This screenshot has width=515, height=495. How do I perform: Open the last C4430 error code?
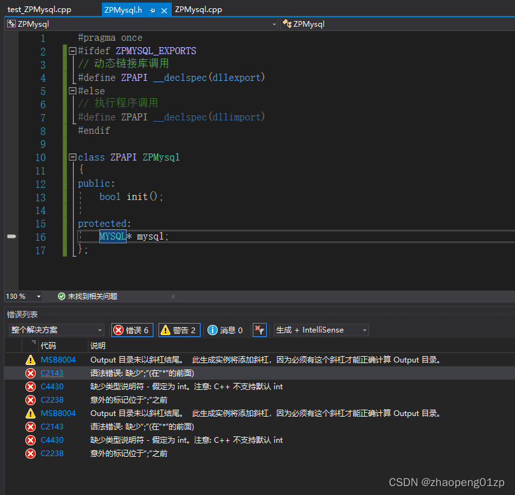click(52, 440)
